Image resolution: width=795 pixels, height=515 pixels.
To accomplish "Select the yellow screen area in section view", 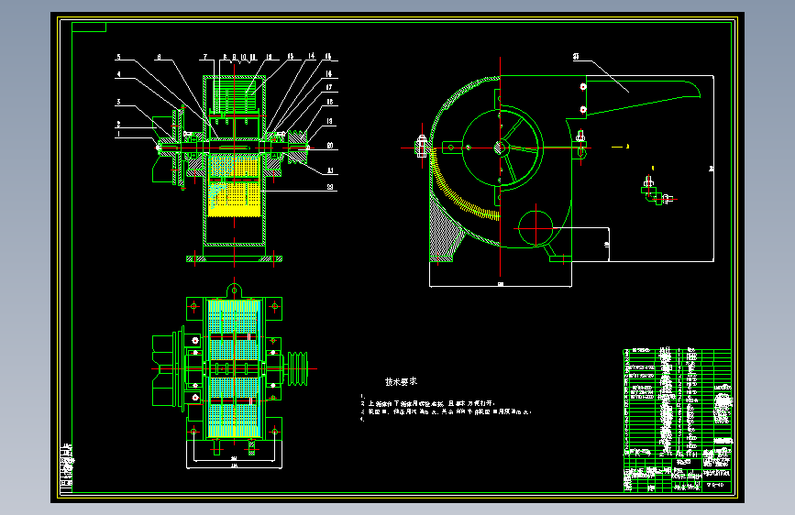I will click(235, 186).
